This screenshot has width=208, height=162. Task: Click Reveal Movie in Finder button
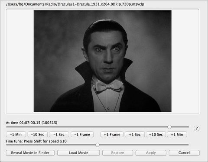[30, 153]
